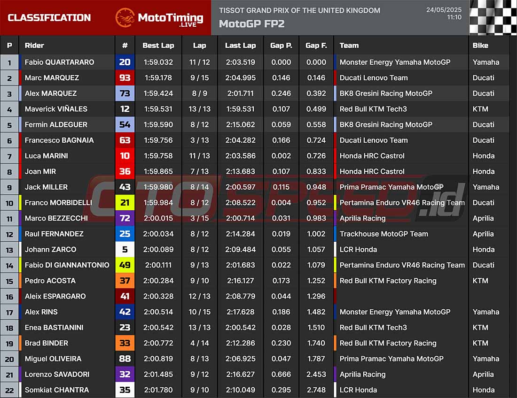
Task: Click position cell 1
Action: pyautogui.click(x=9, y=62)
